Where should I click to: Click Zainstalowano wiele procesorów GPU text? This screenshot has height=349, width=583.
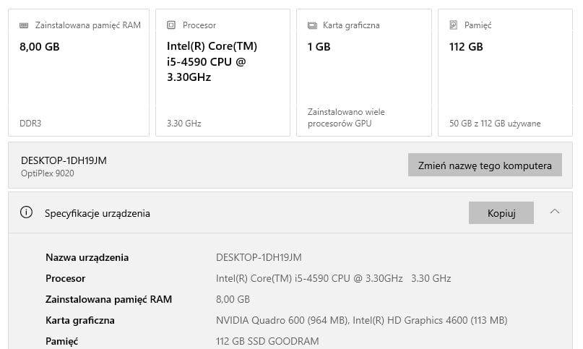tap(347, 118)
